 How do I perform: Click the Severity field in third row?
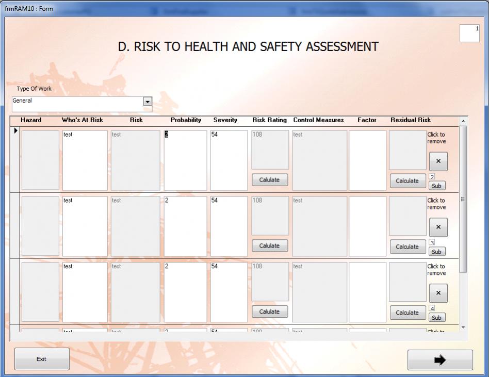(x=229, y=292)
